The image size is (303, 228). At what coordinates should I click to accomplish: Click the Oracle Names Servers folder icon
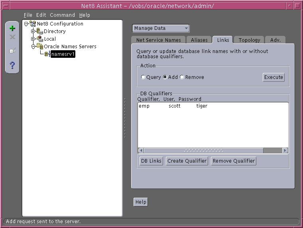(x=40, y=46)
